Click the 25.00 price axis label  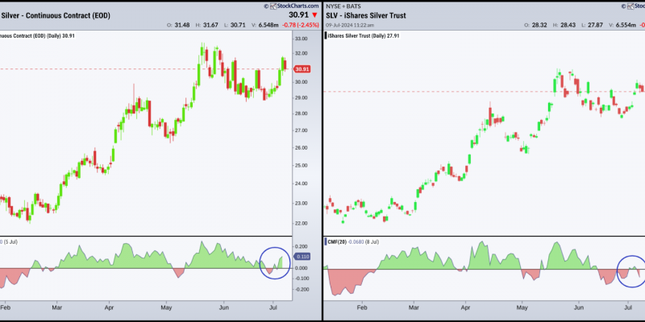302,166
